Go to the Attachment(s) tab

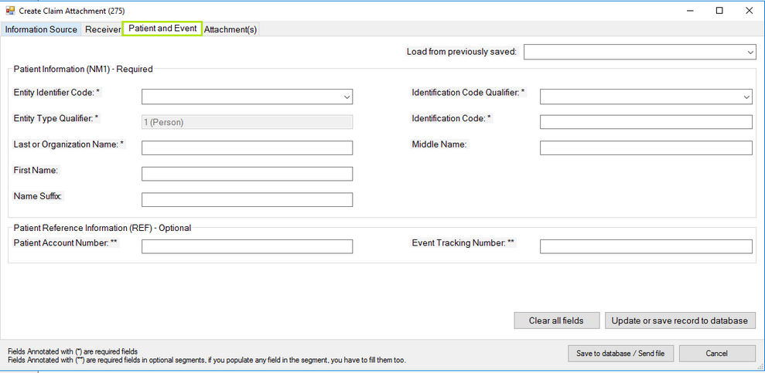[231, 29]
